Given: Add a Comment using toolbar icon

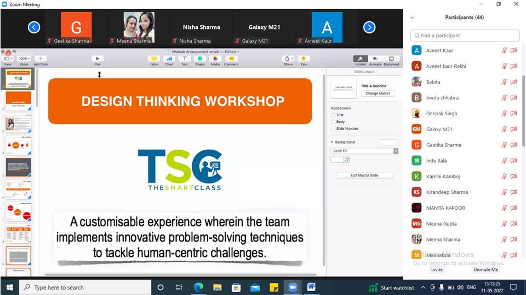Looking at the screenshot, I should click(231, 58).
